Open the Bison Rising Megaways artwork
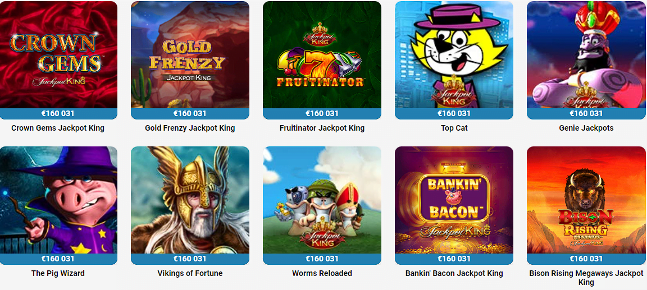This screenshot has width=647, height=290. coord(586,200)
